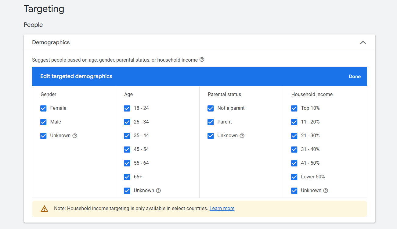This screenshot has width=397, height=229.
Task: Toggle the 18 - 24 age checkbox
Action: coord(127,108)
